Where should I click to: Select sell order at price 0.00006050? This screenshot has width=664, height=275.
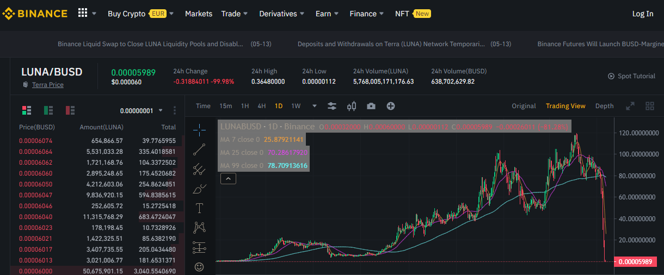[x=97, y=184]
